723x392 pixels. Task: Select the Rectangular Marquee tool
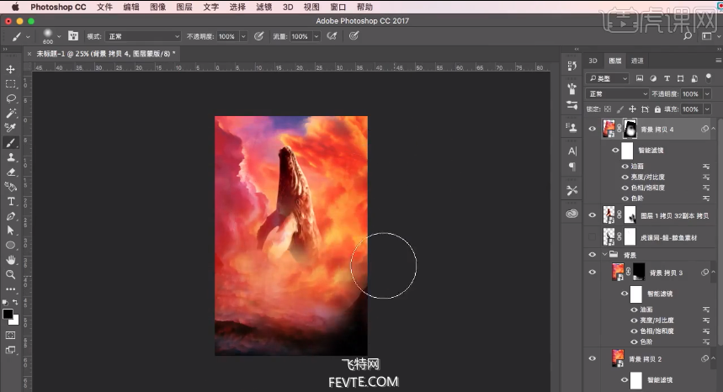coord(10,84)
